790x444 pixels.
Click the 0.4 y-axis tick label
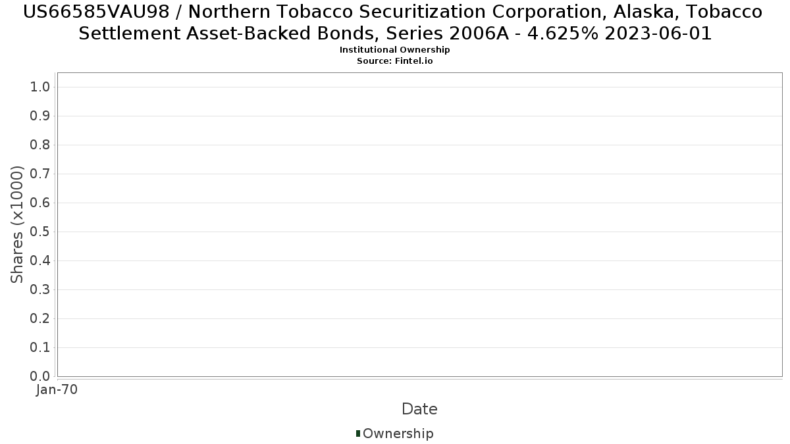tap(41, 261)
